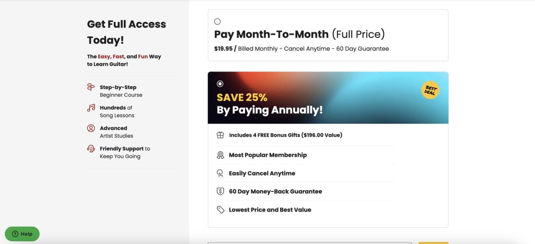Click the gift box icon for bonus gifts
The height and width of the screenshot is (244, 535).
point(220,135)
